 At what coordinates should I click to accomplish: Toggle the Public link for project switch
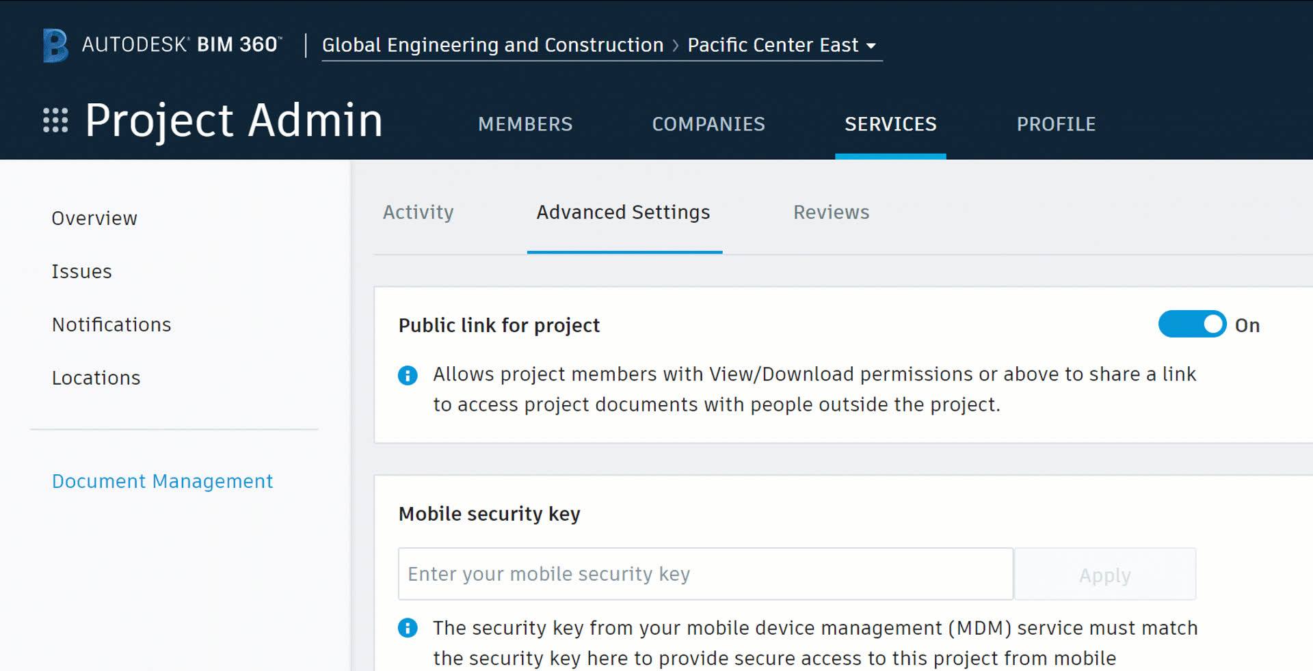pyautogui.click(x=1192, y=325)
